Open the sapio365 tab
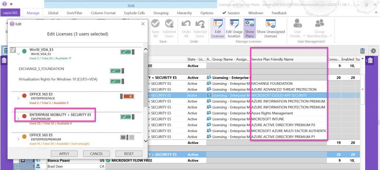Image resolution: width=380 pixels, height=170 pixels. click(10, 13)
